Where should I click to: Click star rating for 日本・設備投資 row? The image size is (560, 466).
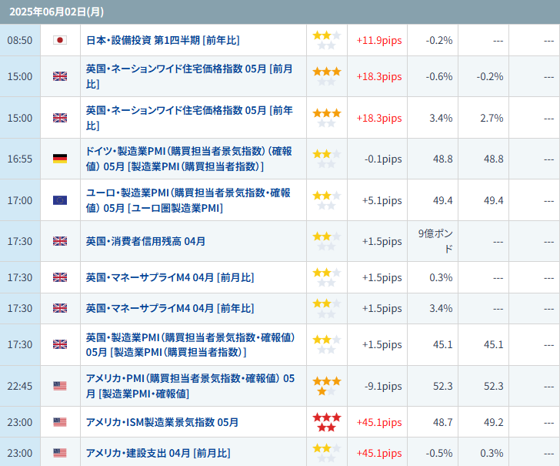pos(327,40)
